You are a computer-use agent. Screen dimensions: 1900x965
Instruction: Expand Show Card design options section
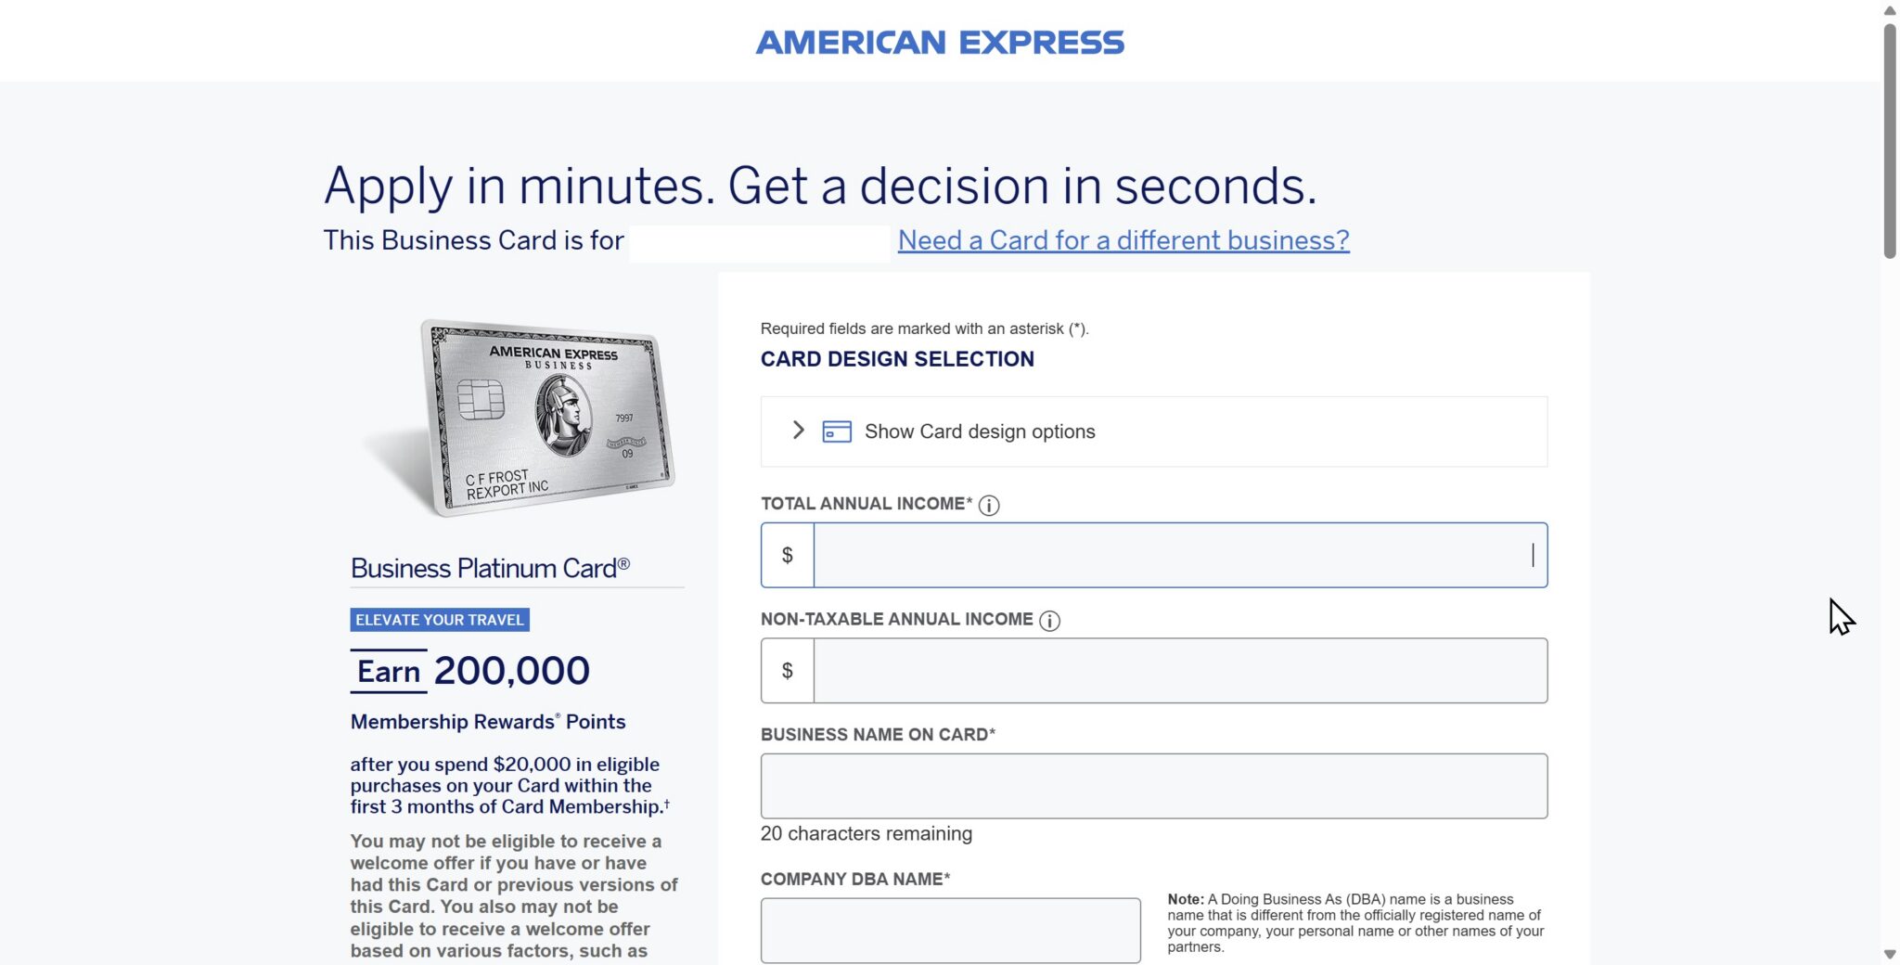(979, 431)
